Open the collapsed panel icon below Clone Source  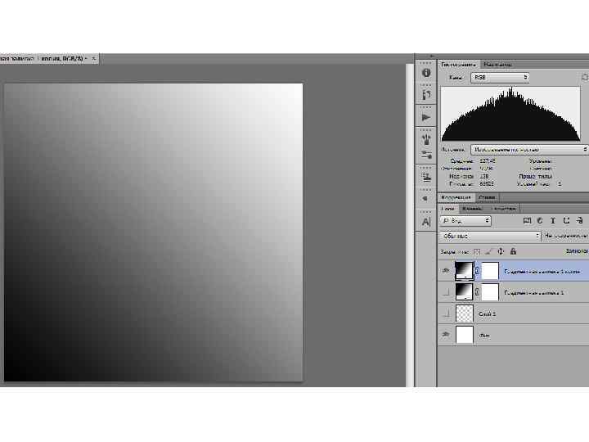pyautogui.click(x=425, y=198)
